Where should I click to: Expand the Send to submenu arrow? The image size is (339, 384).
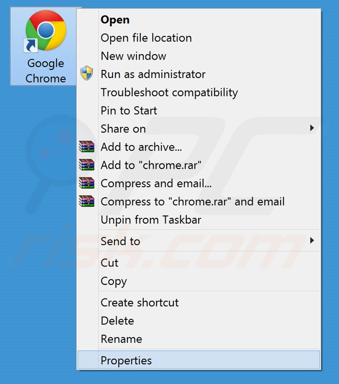[x=312, y=240]
